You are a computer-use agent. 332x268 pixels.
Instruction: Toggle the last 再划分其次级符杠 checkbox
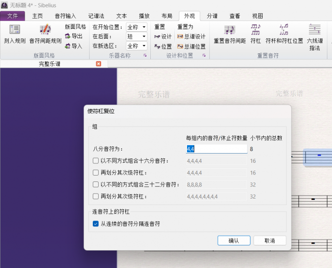pyautogui.click(x=96, y=196)
